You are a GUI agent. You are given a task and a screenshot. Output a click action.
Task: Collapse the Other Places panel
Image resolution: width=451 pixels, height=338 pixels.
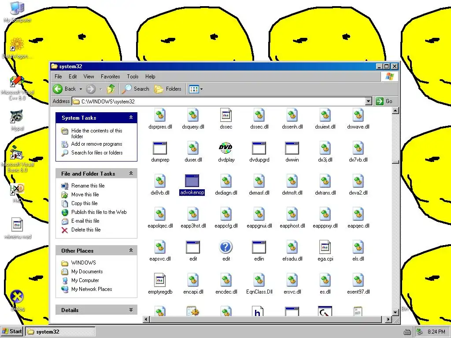pos(131,250)
